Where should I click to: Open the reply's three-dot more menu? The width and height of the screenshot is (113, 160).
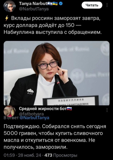[107, 110]
